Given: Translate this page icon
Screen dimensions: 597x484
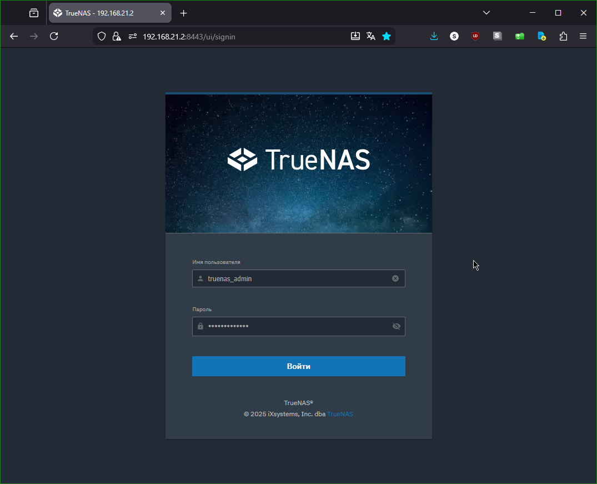Looking at the screenshot, I should pos(371,36).
